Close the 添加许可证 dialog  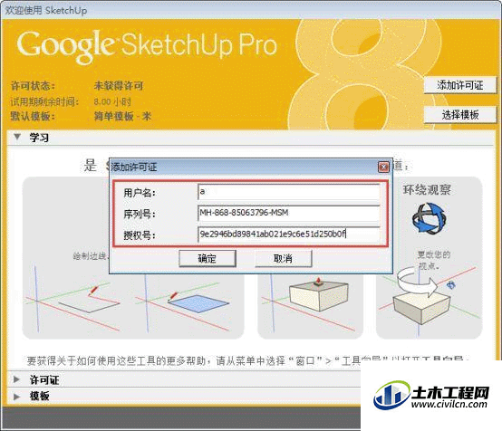[x=383, y=167]
